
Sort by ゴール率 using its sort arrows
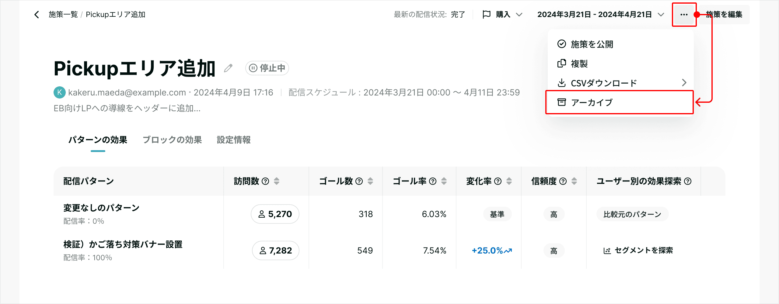pyautogui.click(x=444, y=181)
